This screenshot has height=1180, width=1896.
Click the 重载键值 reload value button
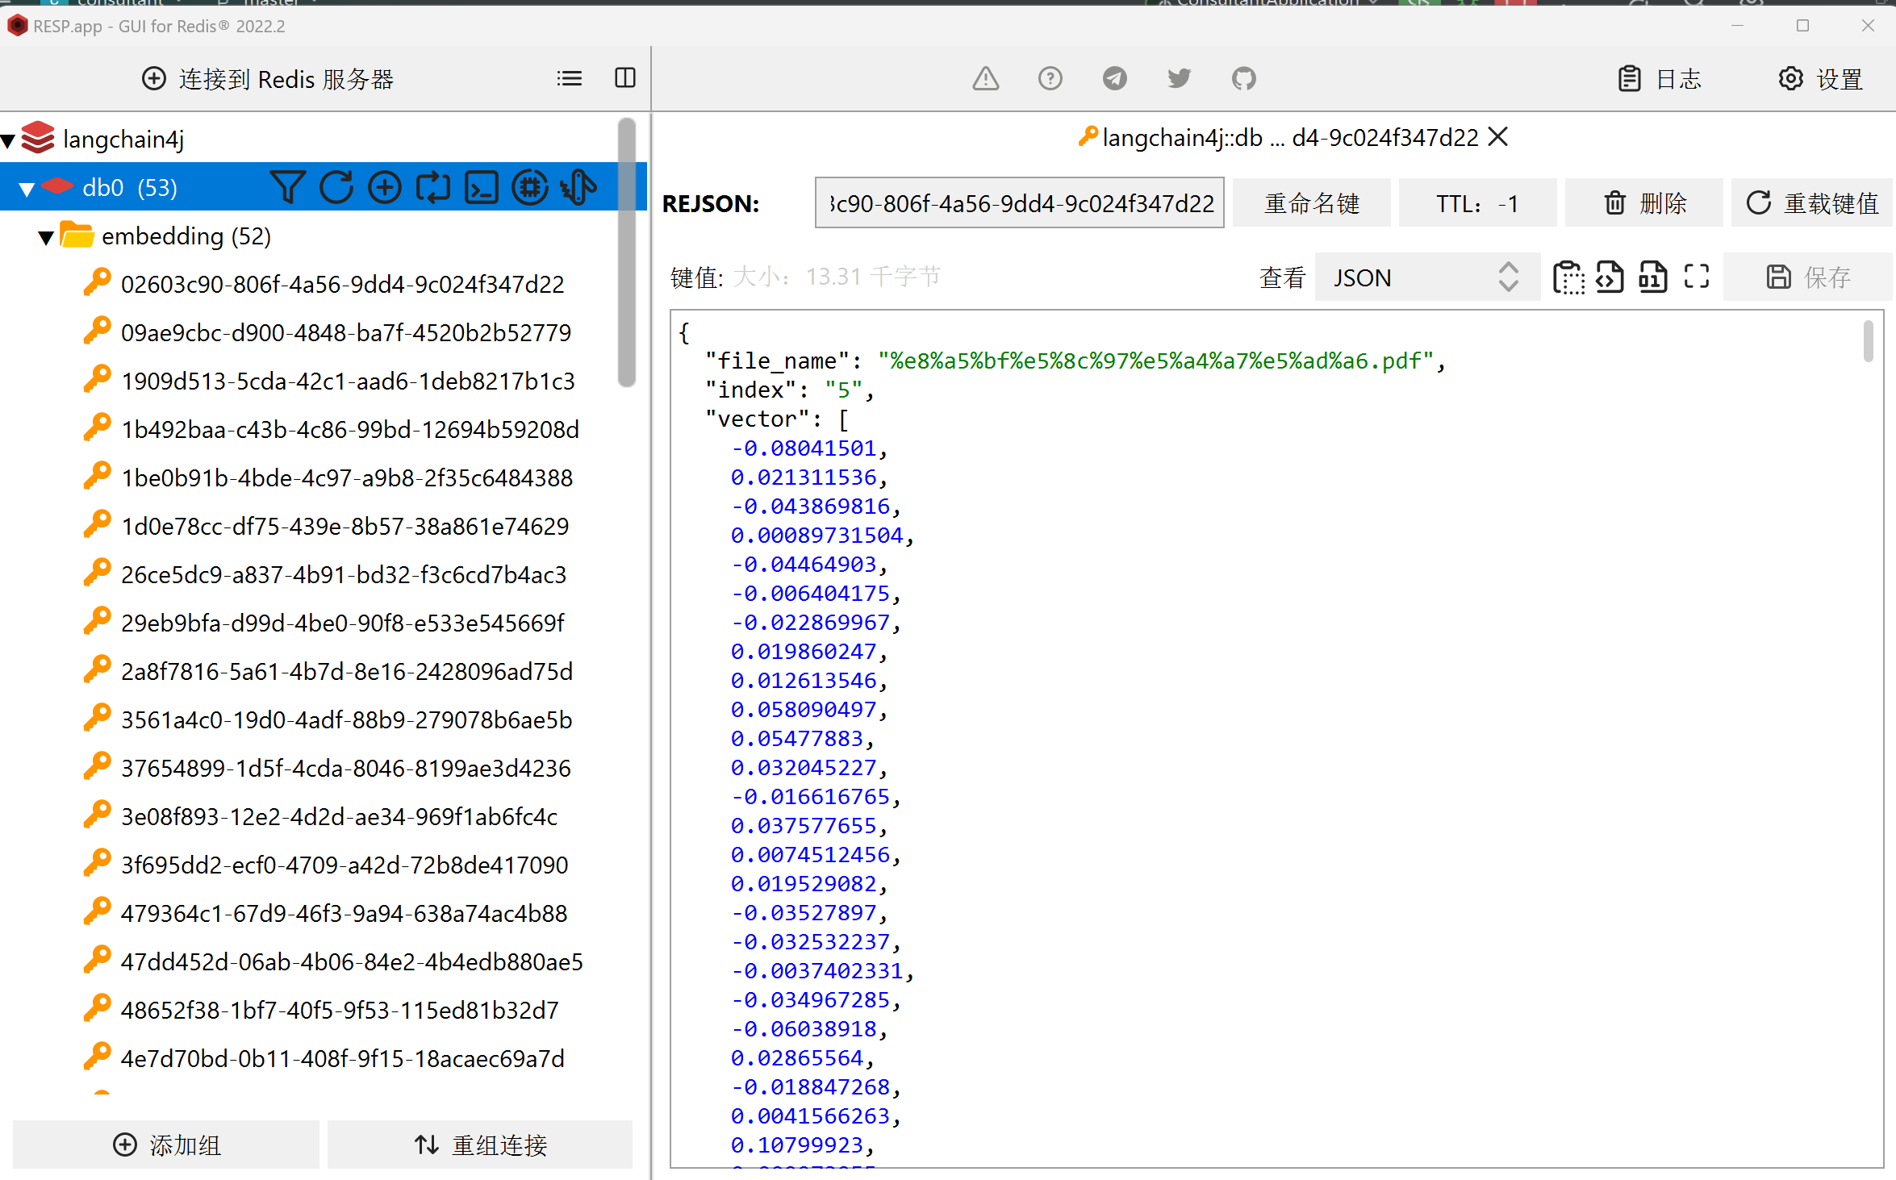[x=1812, y=203]
